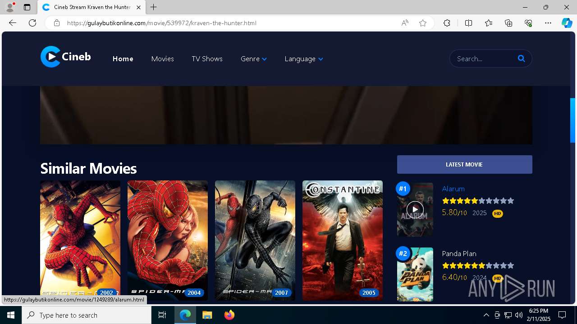Open Microsoft Edge in taskbar
Image resolution: width=577 pixels, height=324 pixels.
(185, 315)
